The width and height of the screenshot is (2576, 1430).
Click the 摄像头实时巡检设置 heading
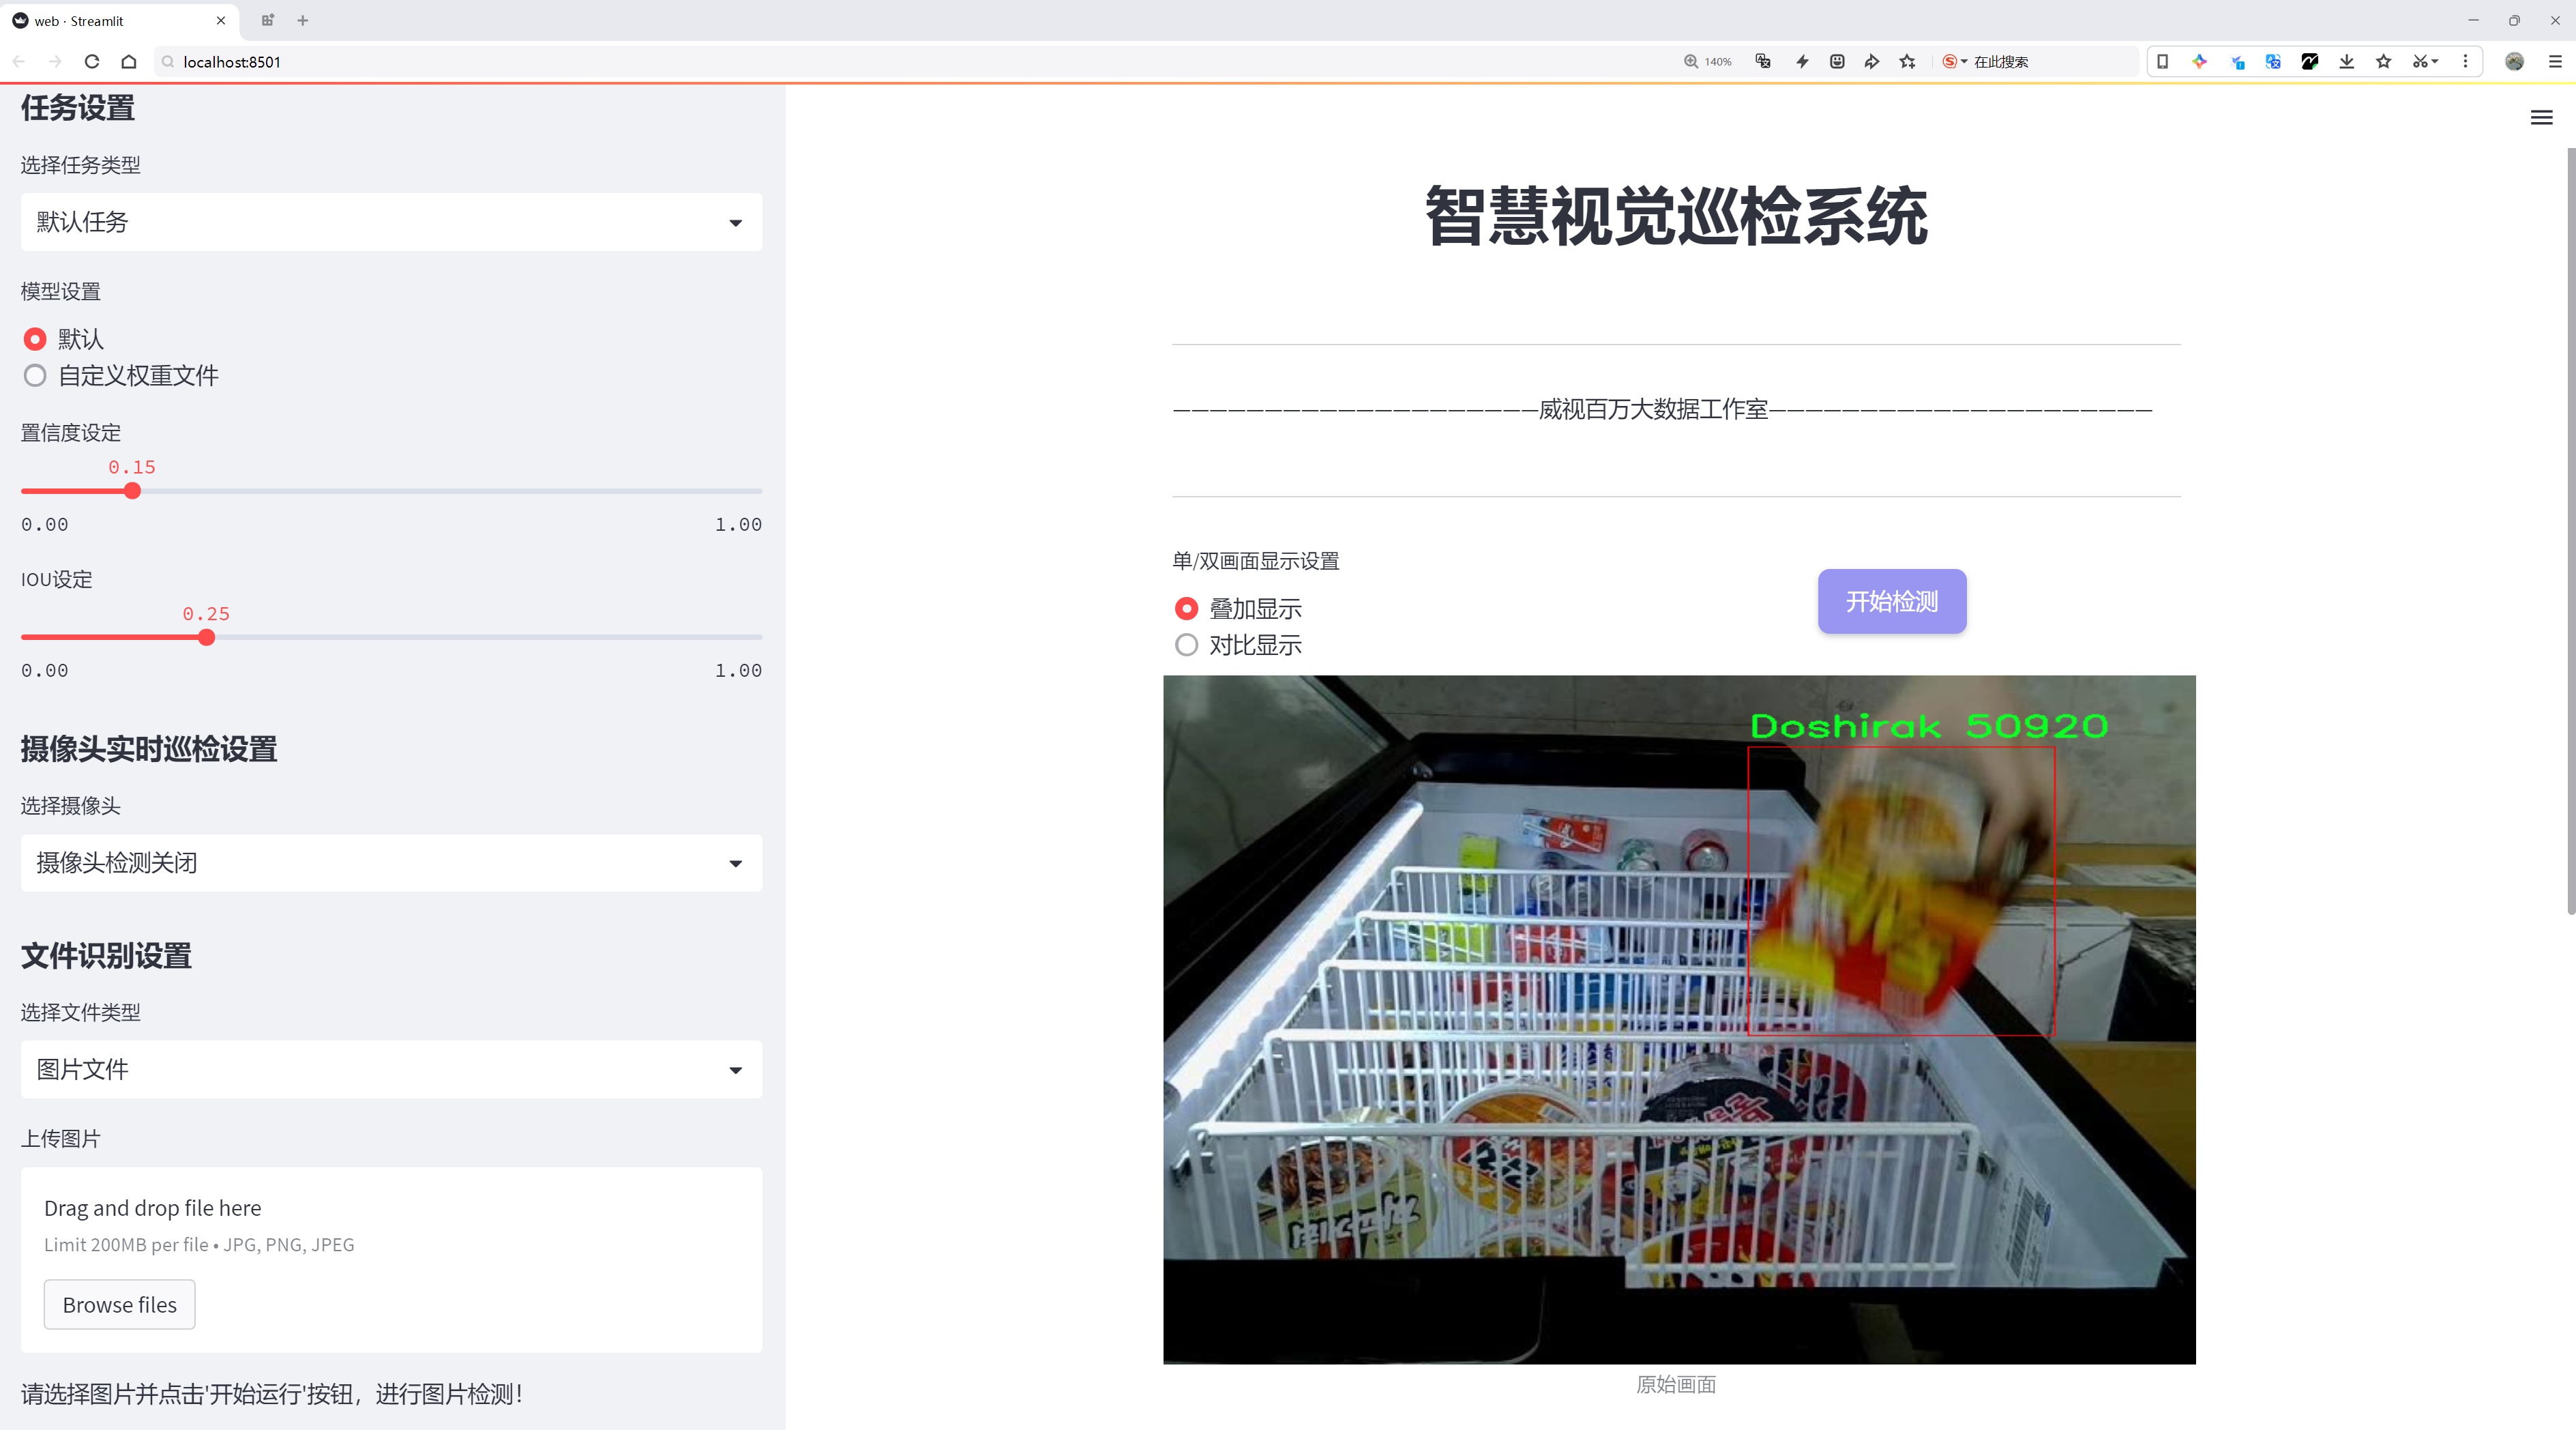[149, 749]
